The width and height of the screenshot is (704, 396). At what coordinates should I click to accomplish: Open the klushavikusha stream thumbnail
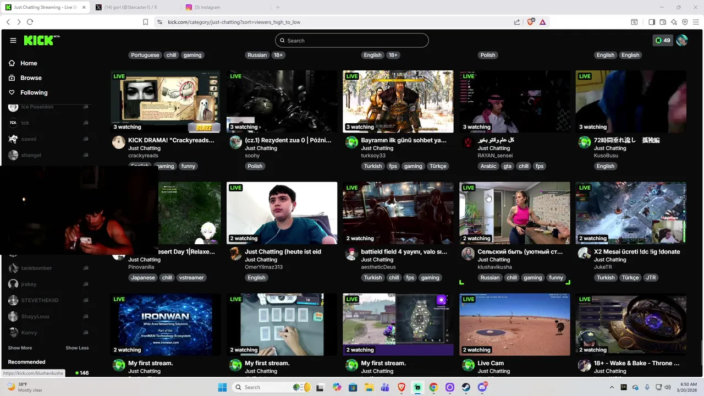pos(515,213)
